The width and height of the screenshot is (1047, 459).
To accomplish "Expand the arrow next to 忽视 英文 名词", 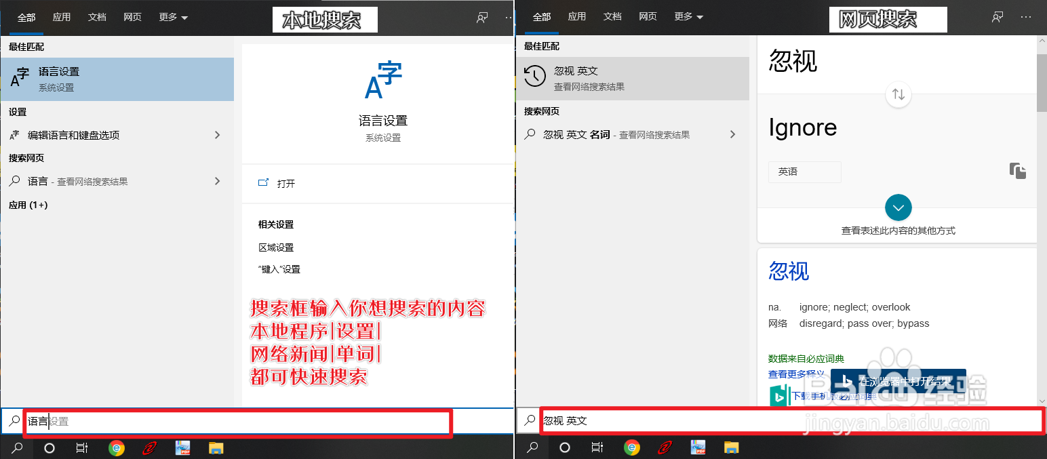I will coord(732,134).
